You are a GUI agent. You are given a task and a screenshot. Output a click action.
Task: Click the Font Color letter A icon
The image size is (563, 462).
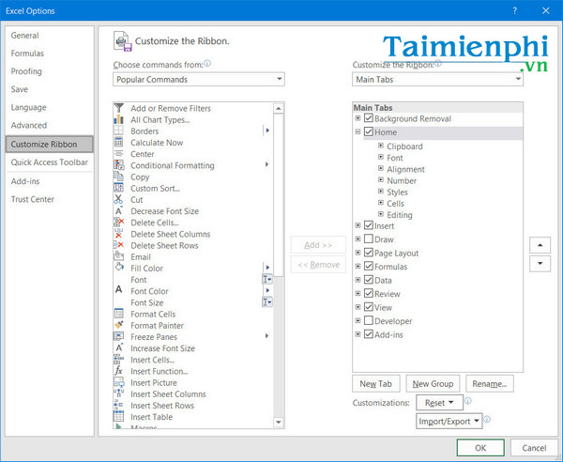pyautogui.click(x=119, y=290)
